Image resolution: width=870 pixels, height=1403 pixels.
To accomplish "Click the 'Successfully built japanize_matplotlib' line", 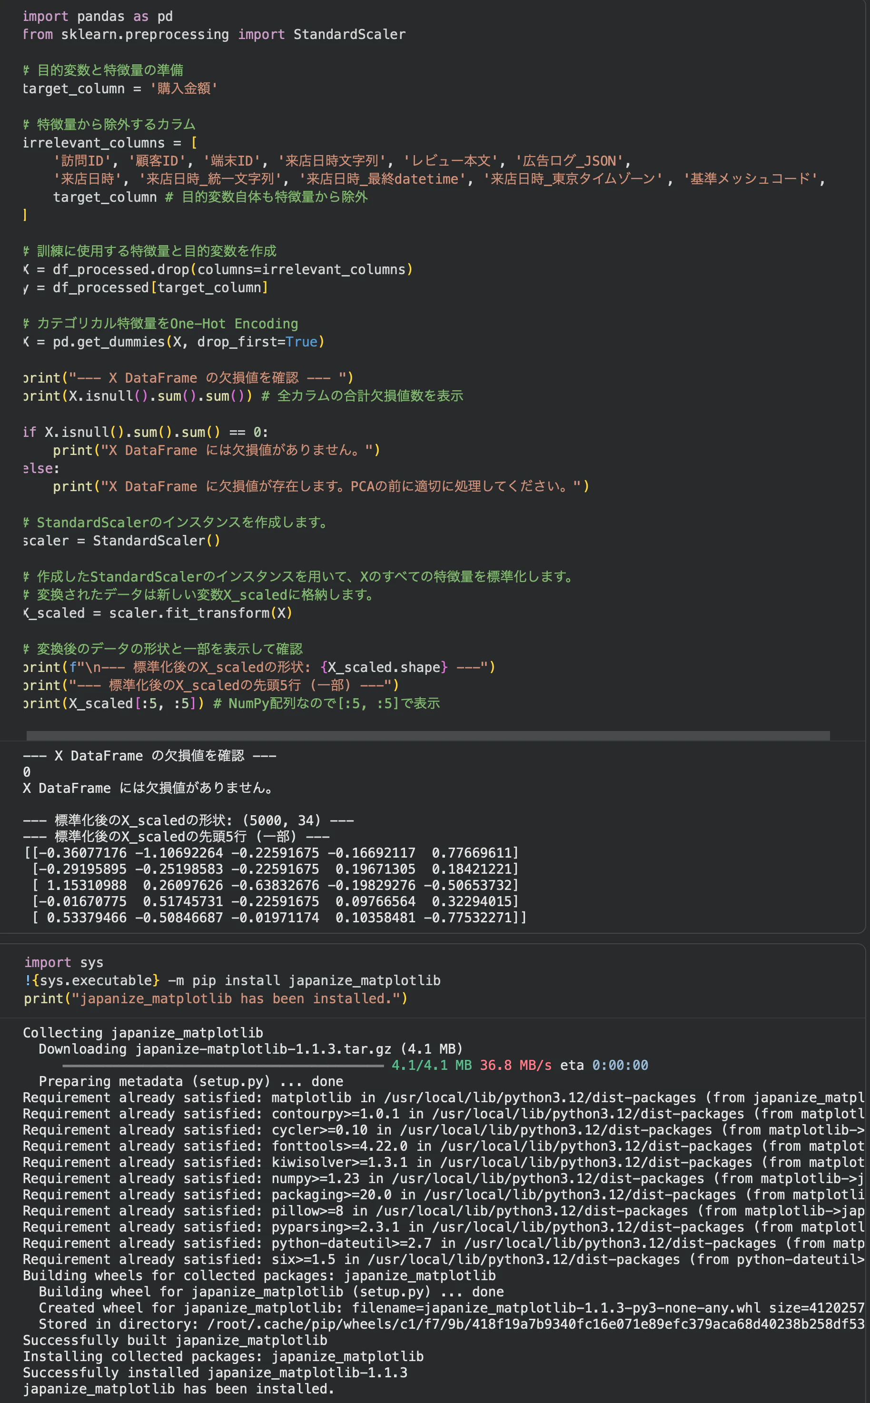I will (175, 1340).
